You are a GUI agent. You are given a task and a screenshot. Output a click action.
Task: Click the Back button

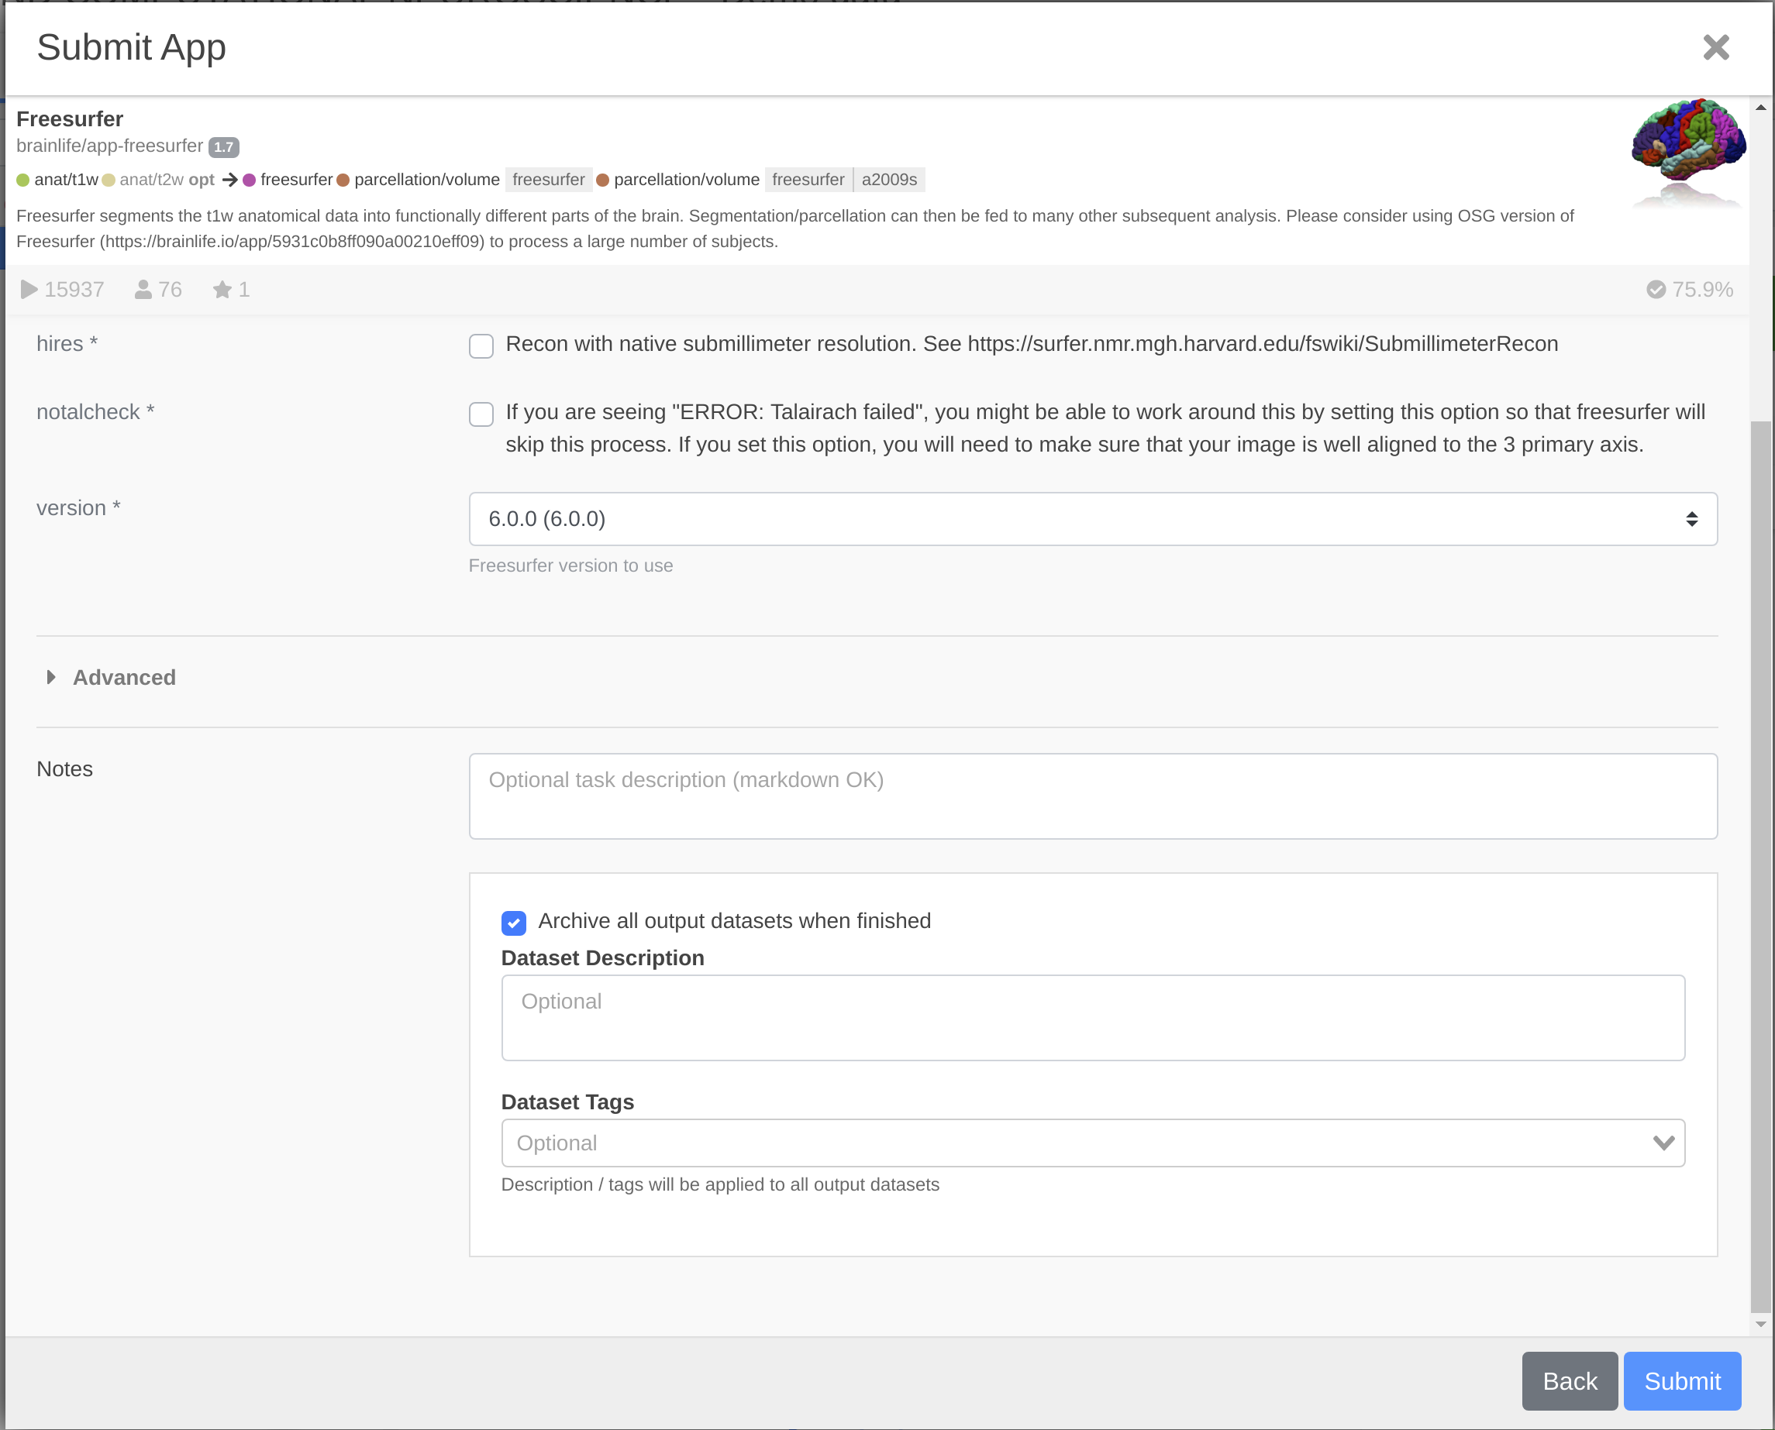1569,1380
